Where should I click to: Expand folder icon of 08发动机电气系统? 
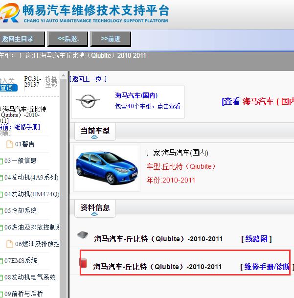1,277
